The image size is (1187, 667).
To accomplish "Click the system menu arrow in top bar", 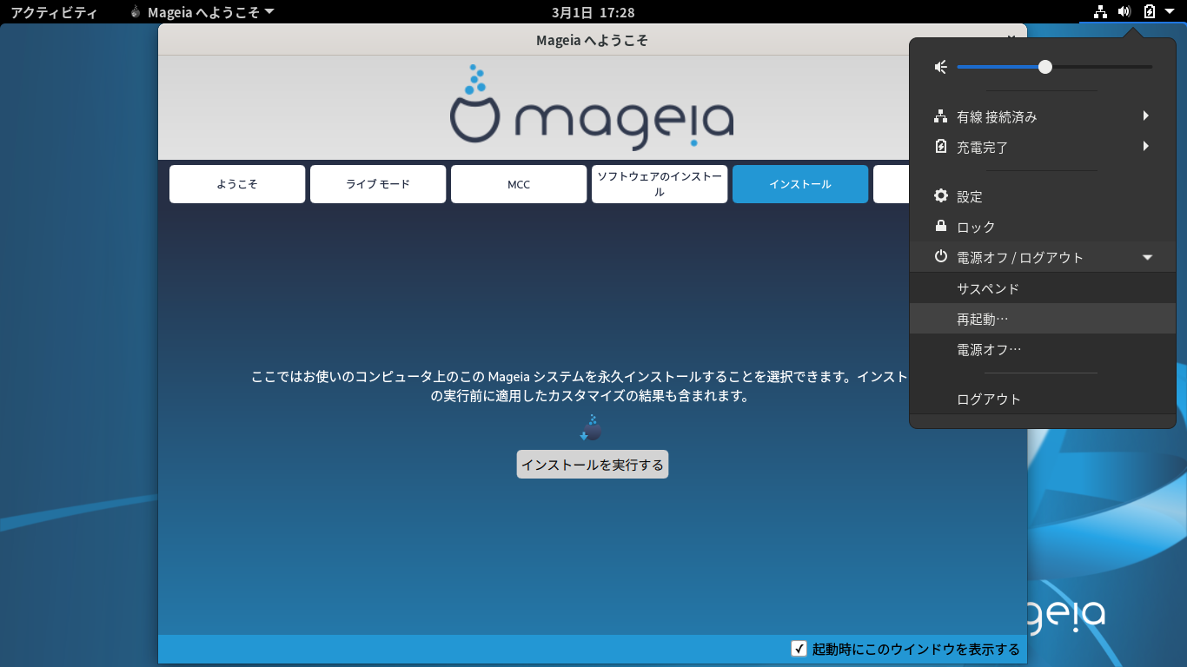I will tap(1169, 11).
